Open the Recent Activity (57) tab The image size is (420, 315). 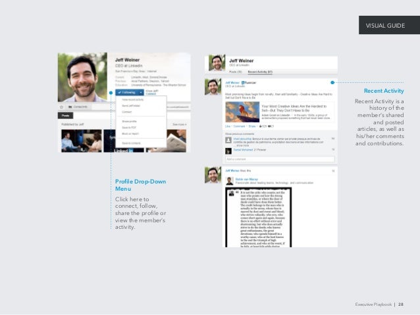pyautogui.click(x=260, y=72)
